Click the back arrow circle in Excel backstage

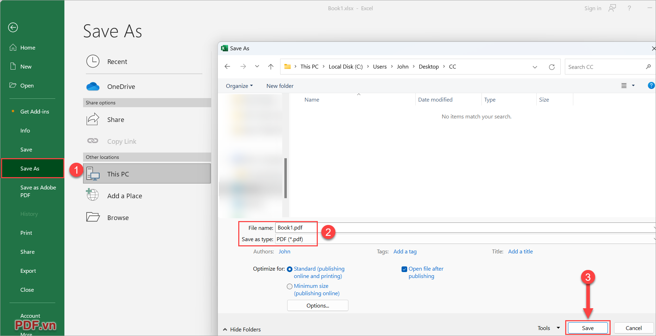pyautogui.click(x=13, y=27)
